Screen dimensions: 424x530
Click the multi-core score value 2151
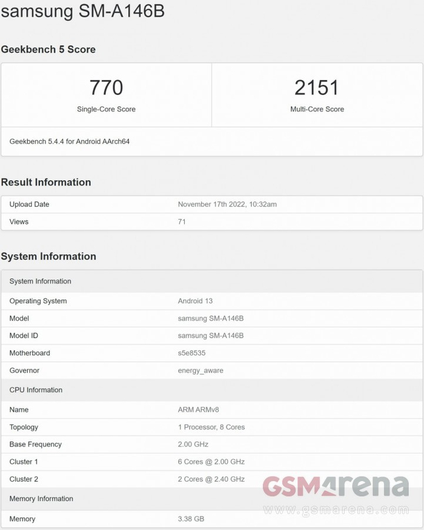pos(317,87)
